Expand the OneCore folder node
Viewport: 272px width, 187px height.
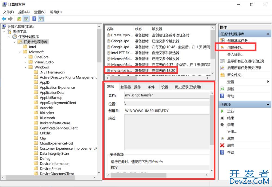click(25, 57)
